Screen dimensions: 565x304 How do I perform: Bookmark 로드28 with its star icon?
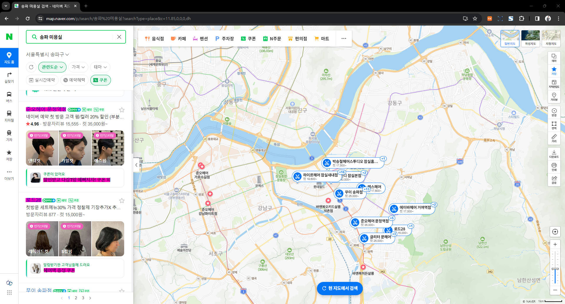122,201
